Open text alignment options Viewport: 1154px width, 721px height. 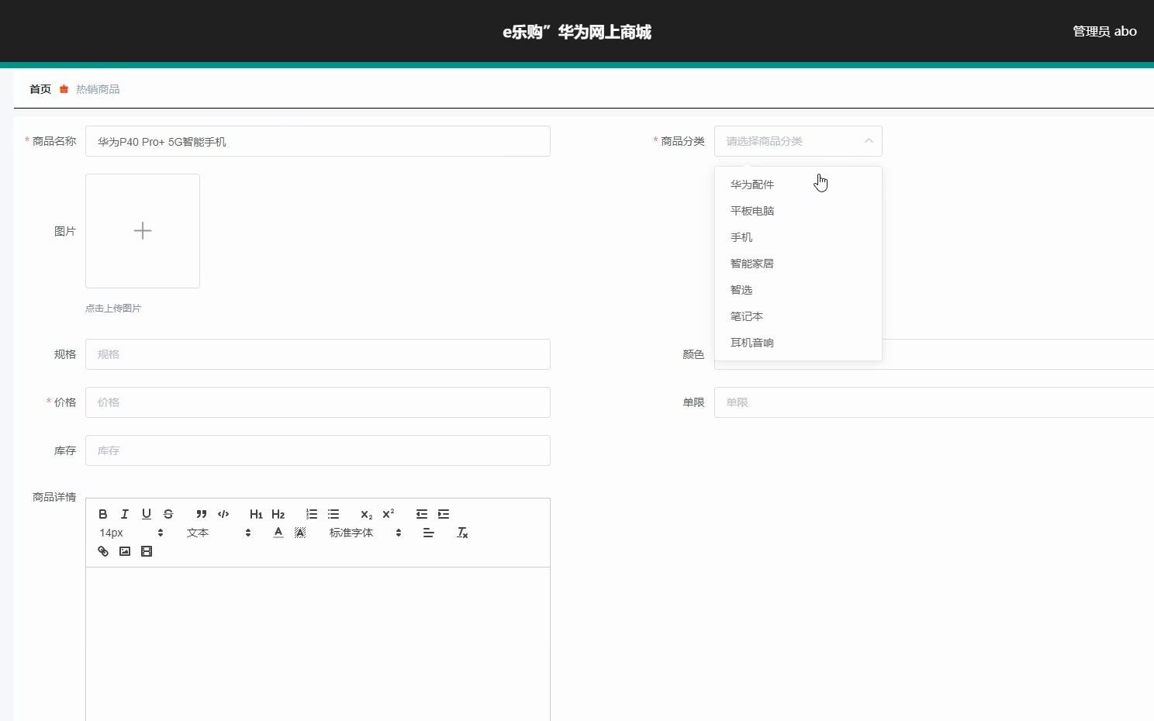[x=428, y=533]
